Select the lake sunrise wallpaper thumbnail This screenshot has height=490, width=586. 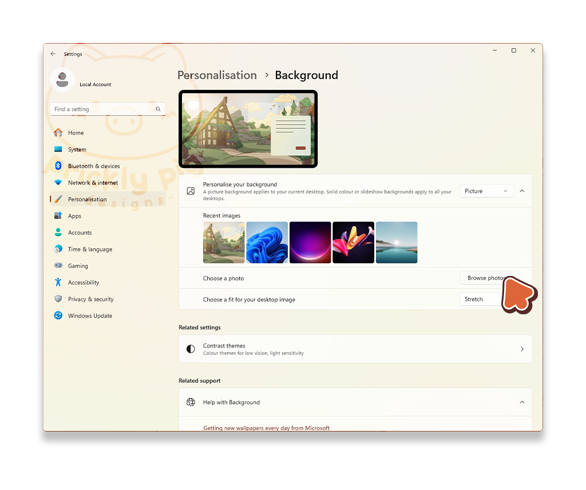point(397,243)
